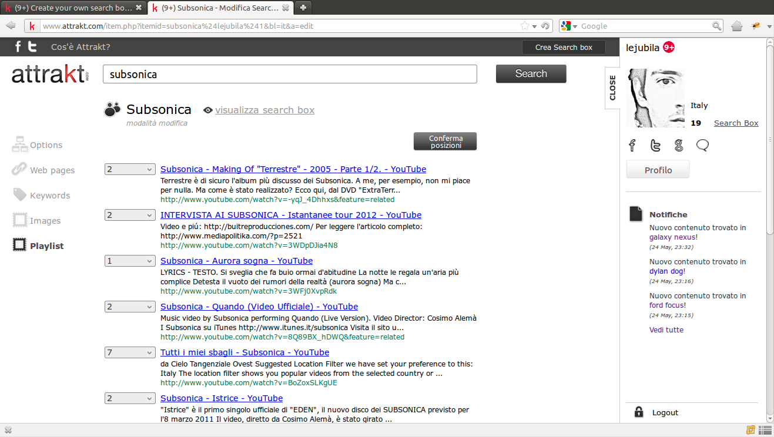Click the eye icon before visualizza search box

207,110
